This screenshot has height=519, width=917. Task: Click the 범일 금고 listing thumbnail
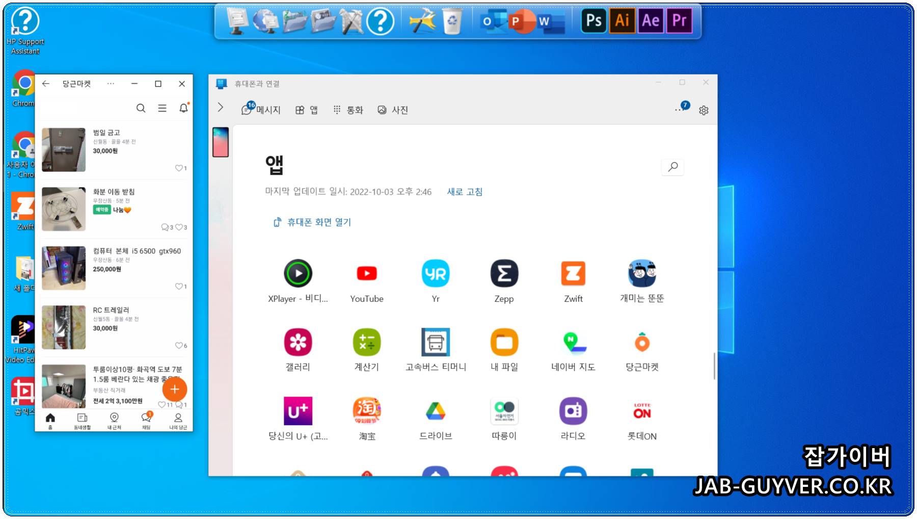[x=64, y=149]
